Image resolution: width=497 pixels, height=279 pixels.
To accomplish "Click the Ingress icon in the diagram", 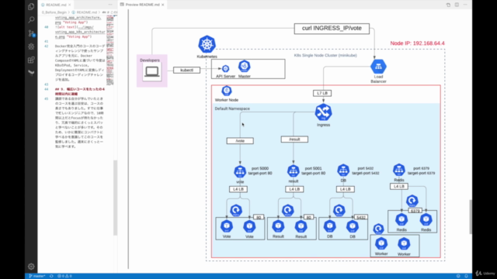I will coord(323,112).
